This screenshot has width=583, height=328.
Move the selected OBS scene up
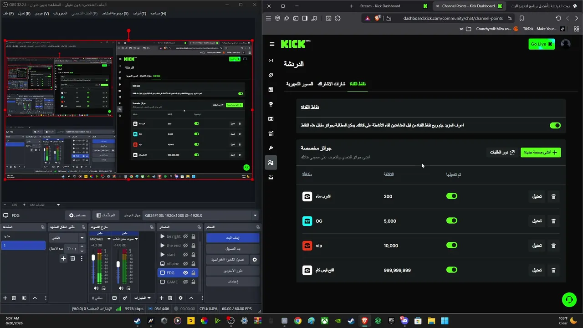(35, 298)
